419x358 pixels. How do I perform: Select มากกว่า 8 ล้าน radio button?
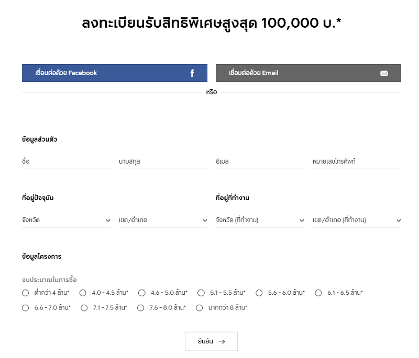tap(200, 308)
